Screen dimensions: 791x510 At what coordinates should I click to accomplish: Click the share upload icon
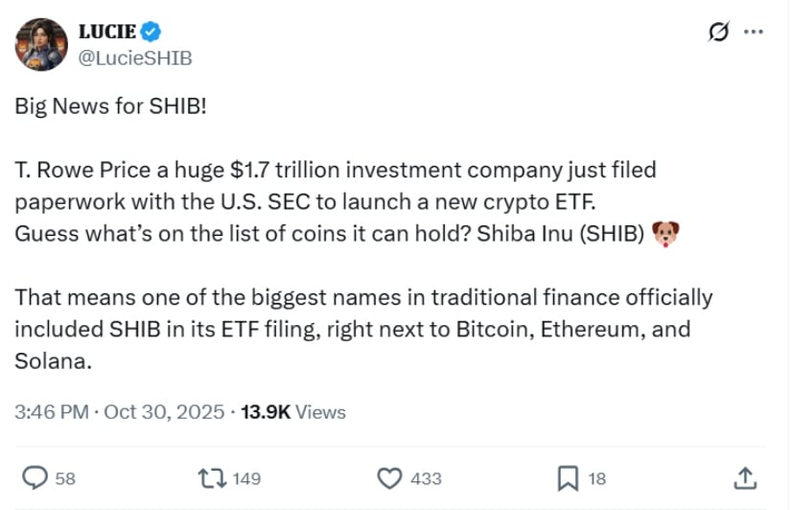(744, 476)
